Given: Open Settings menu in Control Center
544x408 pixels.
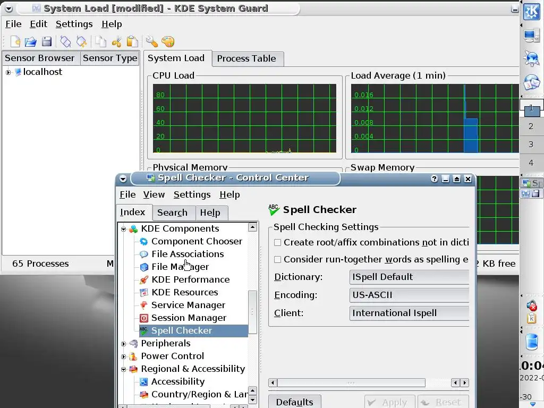Looking at the screenshot, I should pos(192,194).
